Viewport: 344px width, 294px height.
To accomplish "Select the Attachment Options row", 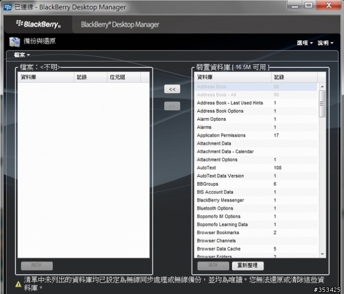I will [256, 160].
